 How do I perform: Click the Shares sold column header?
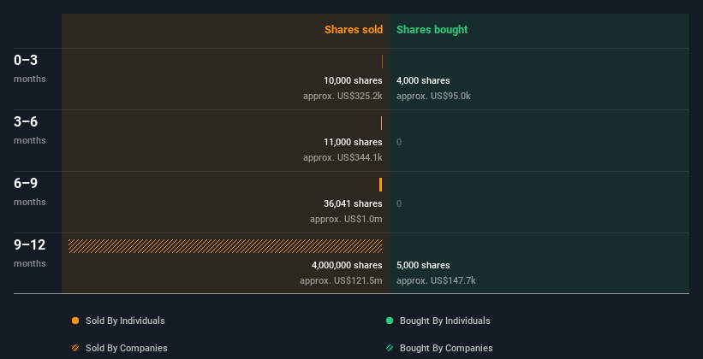(x=354, y=30)
